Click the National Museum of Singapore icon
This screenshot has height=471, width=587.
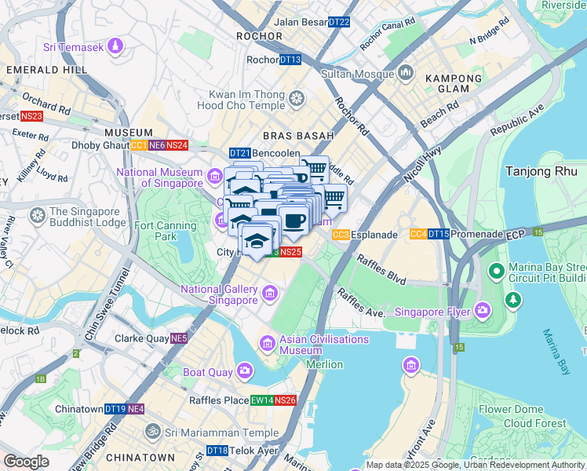(215, 177)
